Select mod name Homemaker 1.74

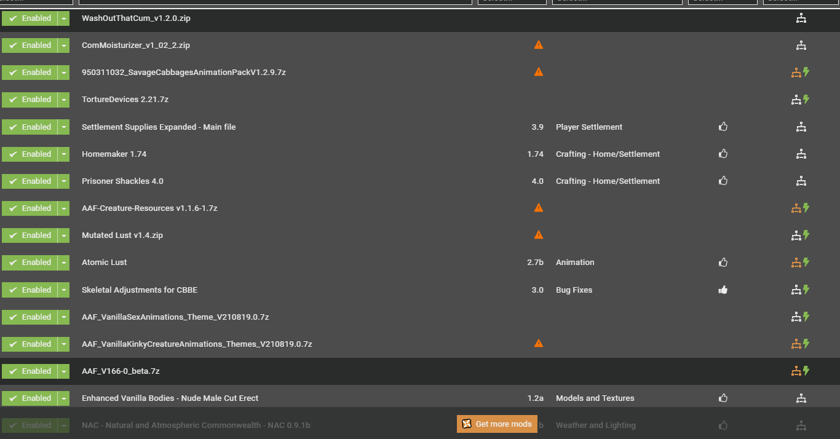[114, 154]
